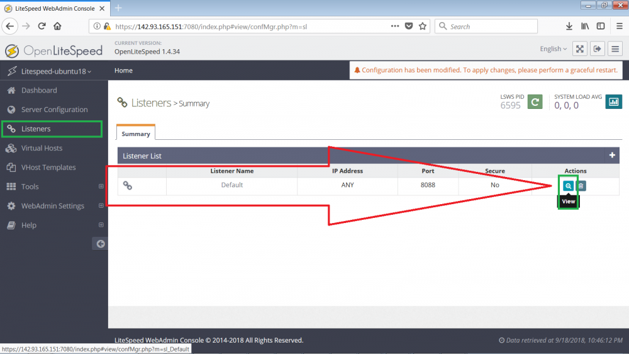Reload the current page

[42, 26]
